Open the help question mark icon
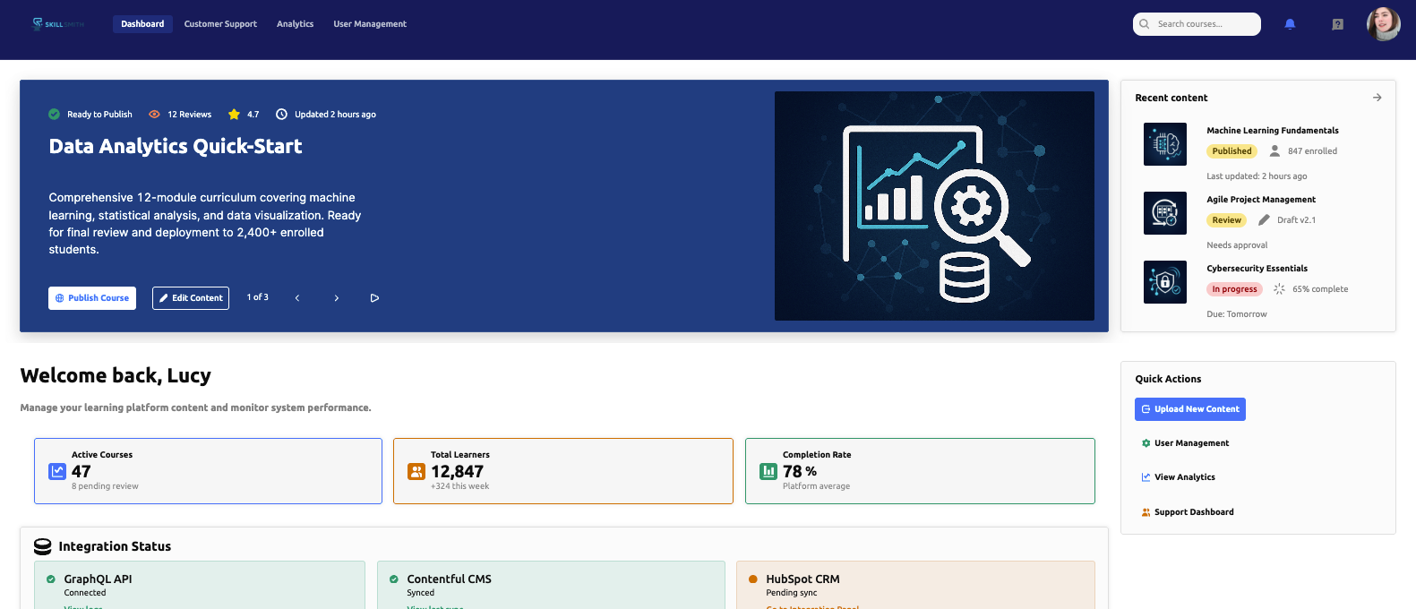 pyautogui.click(x=1337, y=24)
